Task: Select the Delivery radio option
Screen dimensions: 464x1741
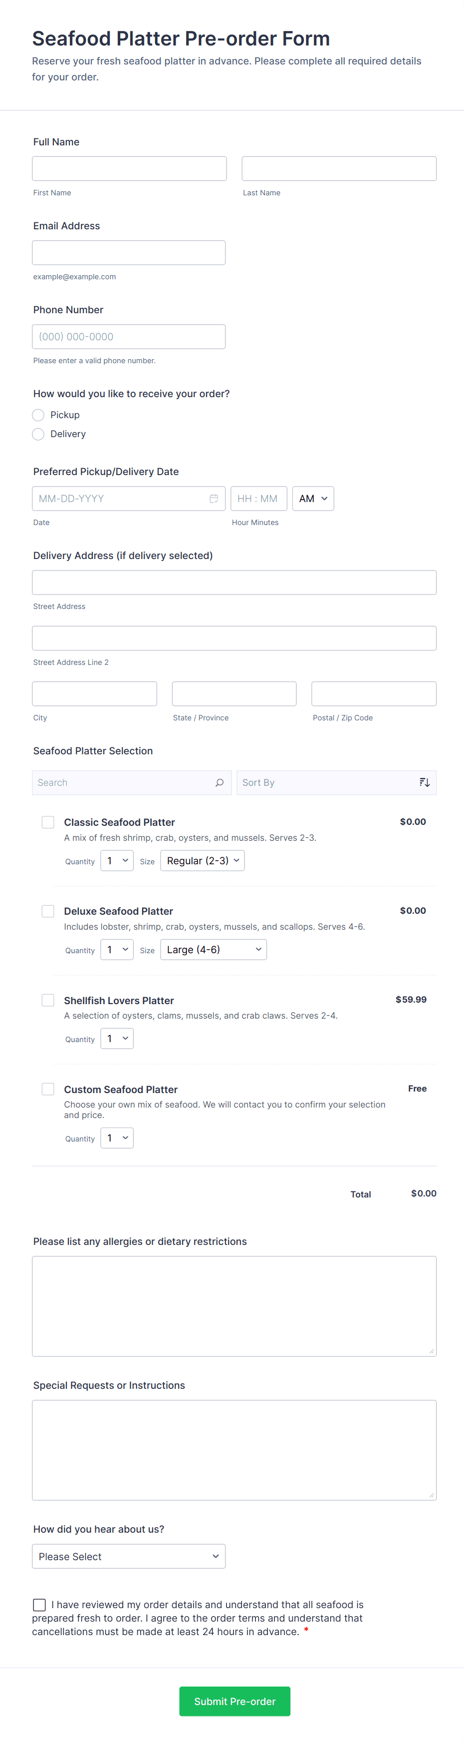Action: pos(38,434)
